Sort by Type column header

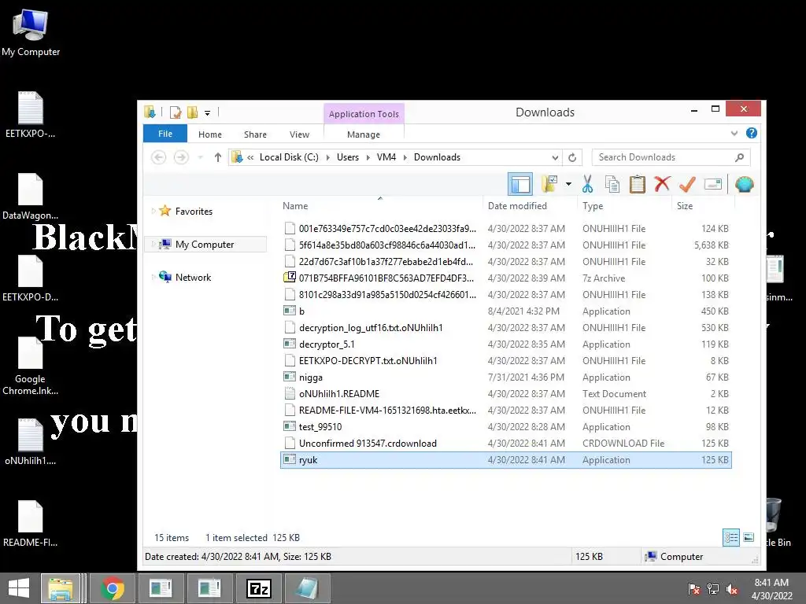click(x=593, y=206)
